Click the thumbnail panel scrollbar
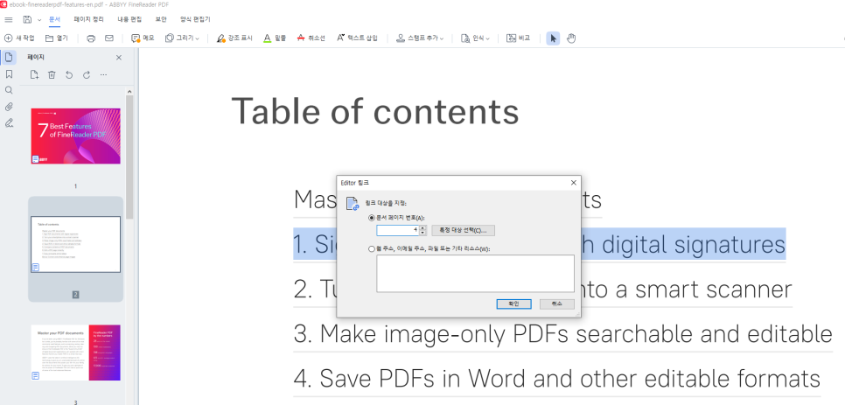Image resolution: width=845 pixels, height=405 pixels. 129,157
